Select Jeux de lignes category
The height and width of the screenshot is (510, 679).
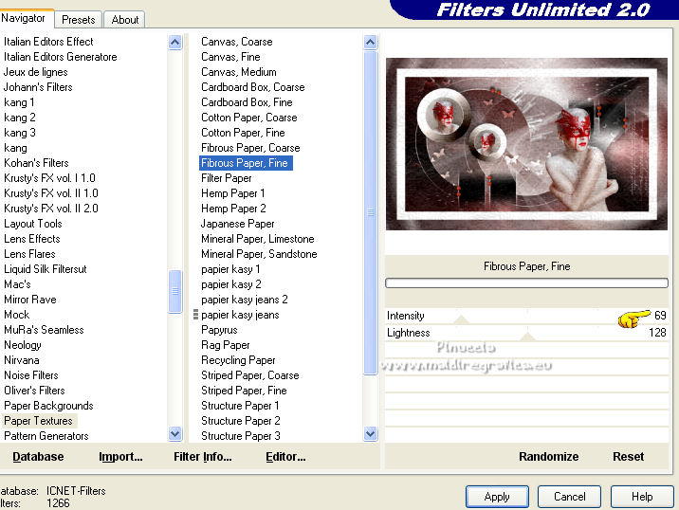35,72
